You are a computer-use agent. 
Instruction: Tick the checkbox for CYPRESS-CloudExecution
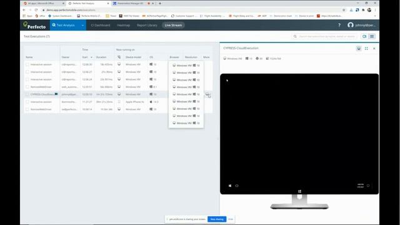coord(27,94)
